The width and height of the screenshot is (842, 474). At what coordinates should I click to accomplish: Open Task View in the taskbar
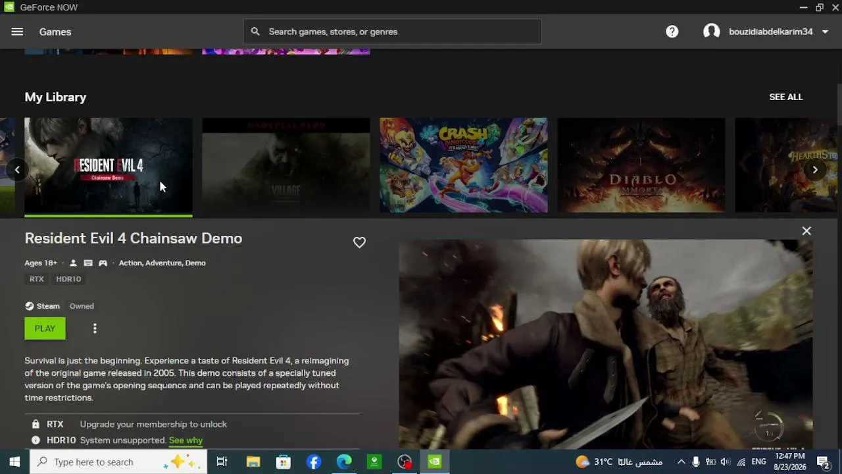tap(222, 461)
